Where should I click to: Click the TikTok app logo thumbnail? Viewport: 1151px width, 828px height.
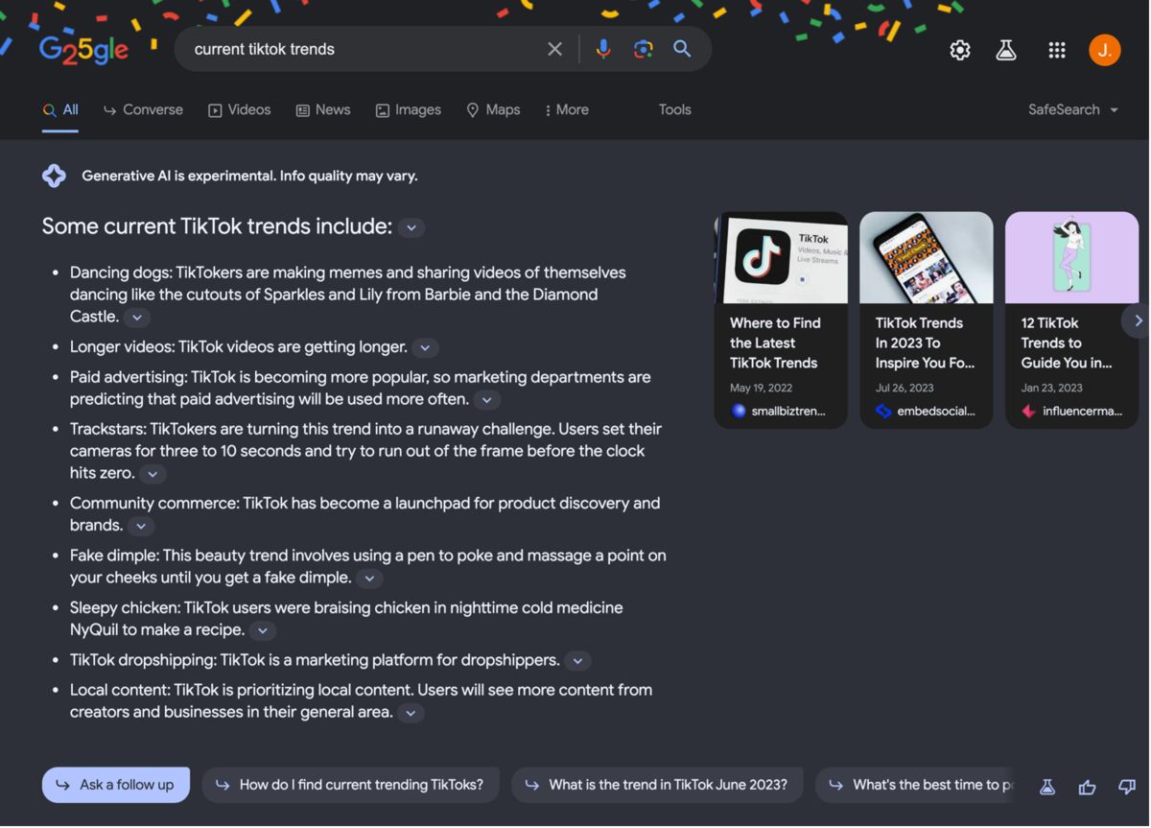coord(781,257)
